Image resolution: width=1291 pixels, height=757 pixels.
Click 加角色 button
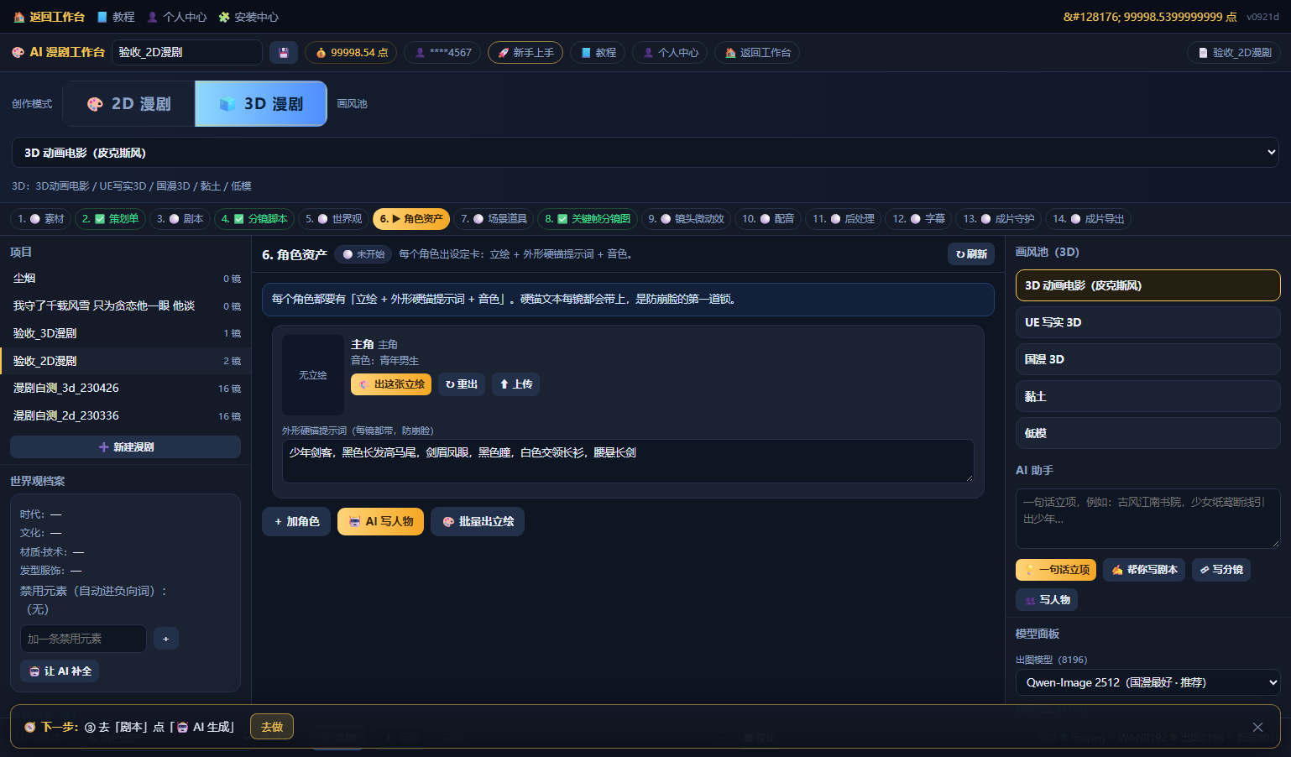coord(297,522)
